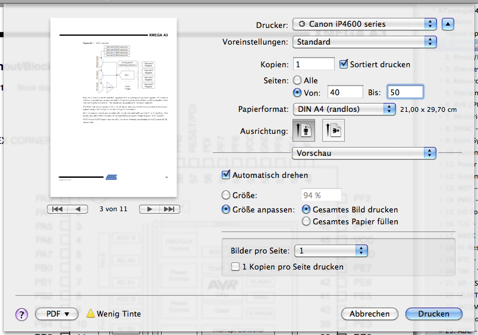Select landscape orientation icon
Image resolution: width=478 pixels, height=335 pixels.
point(333,131)
